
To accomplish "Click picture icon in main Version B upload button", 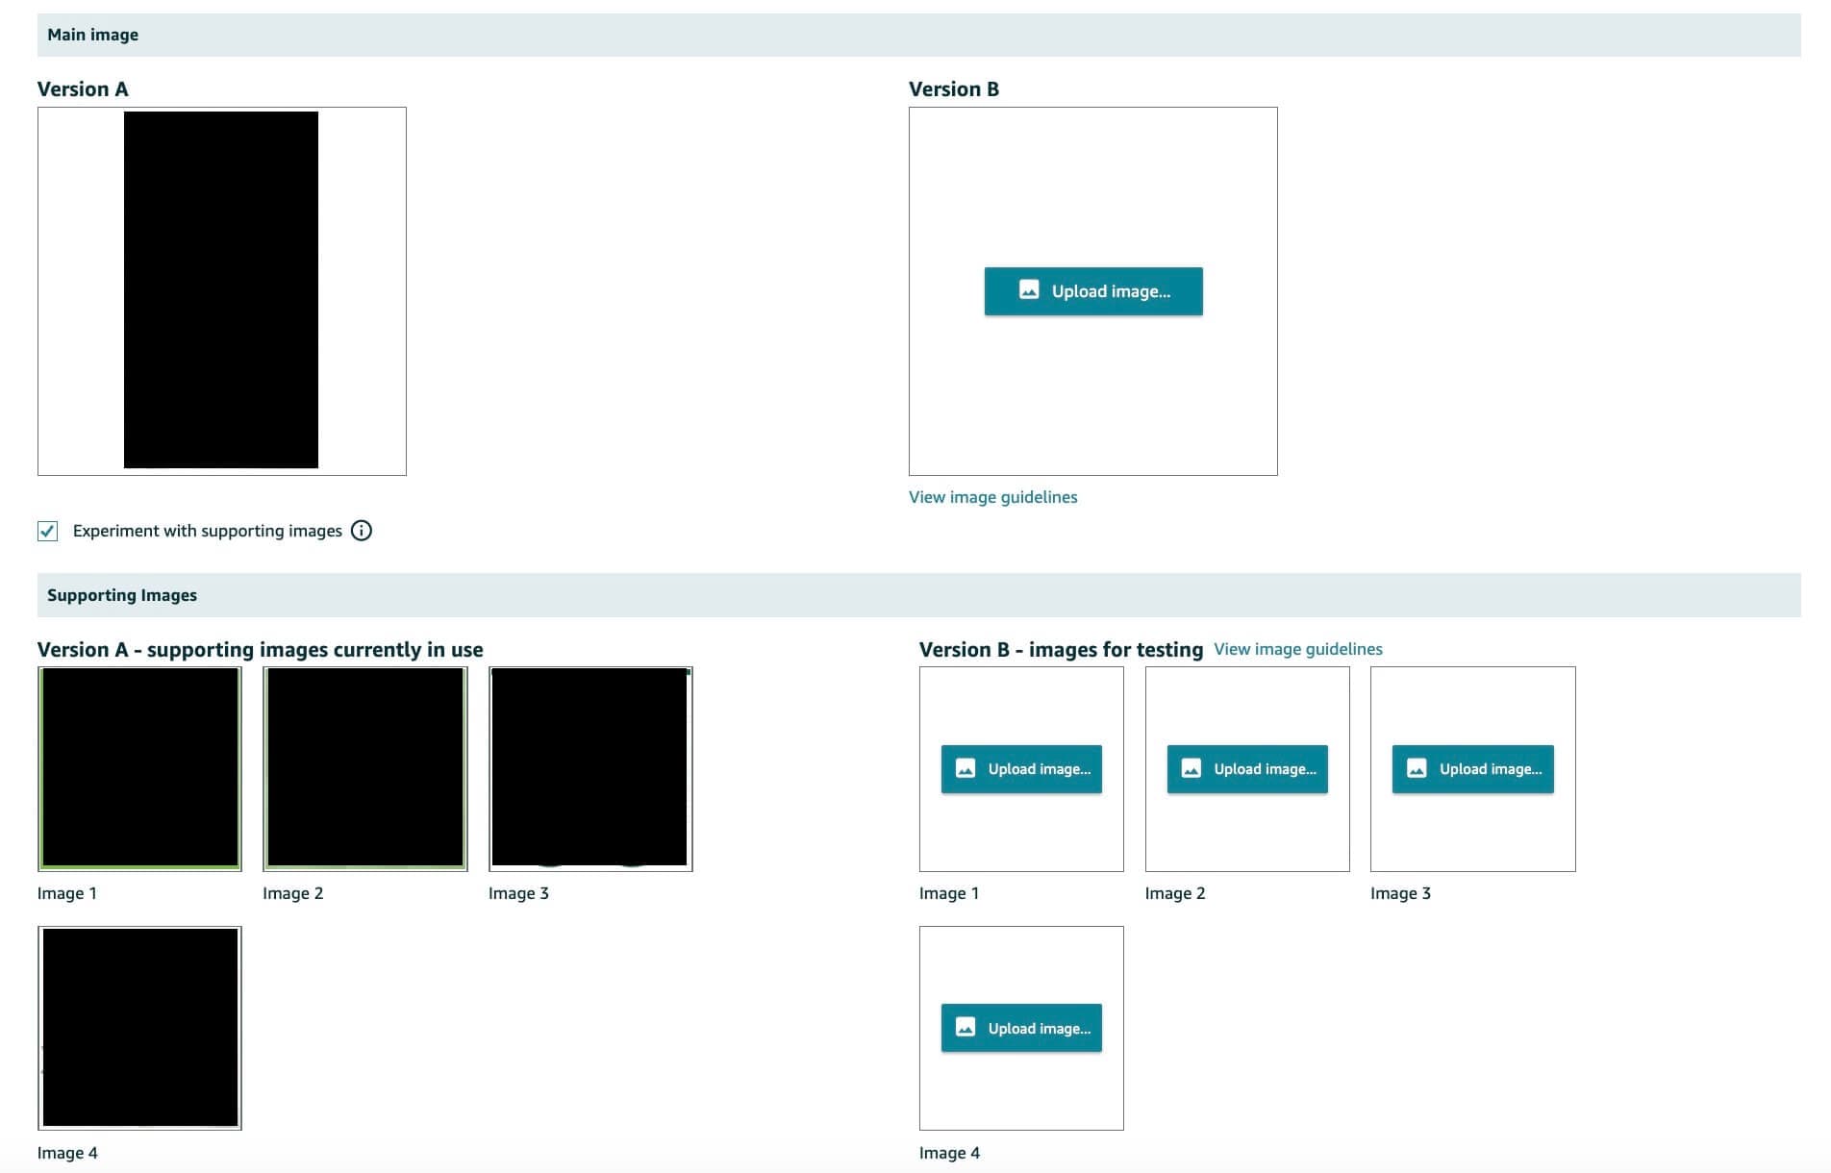I will tap(1028, 290).
